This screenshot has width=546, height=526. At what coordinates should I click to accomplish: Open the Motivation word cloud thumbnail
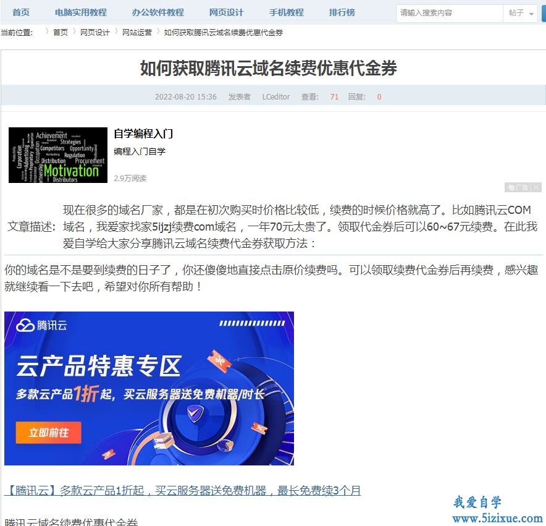coord(58,155)
